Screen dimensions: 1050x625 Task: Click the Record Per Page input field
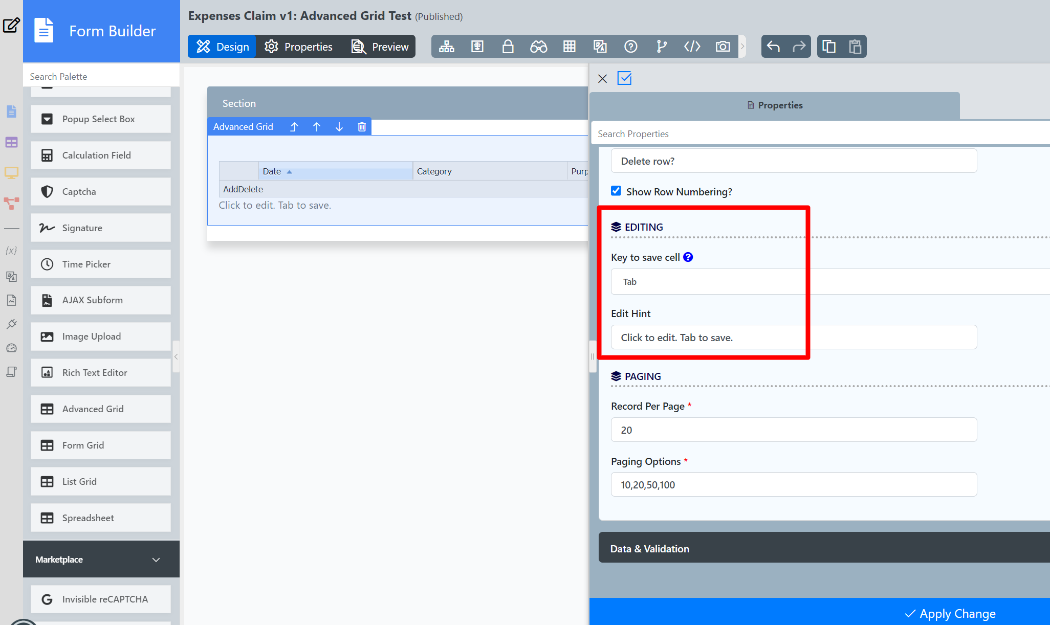793,430
